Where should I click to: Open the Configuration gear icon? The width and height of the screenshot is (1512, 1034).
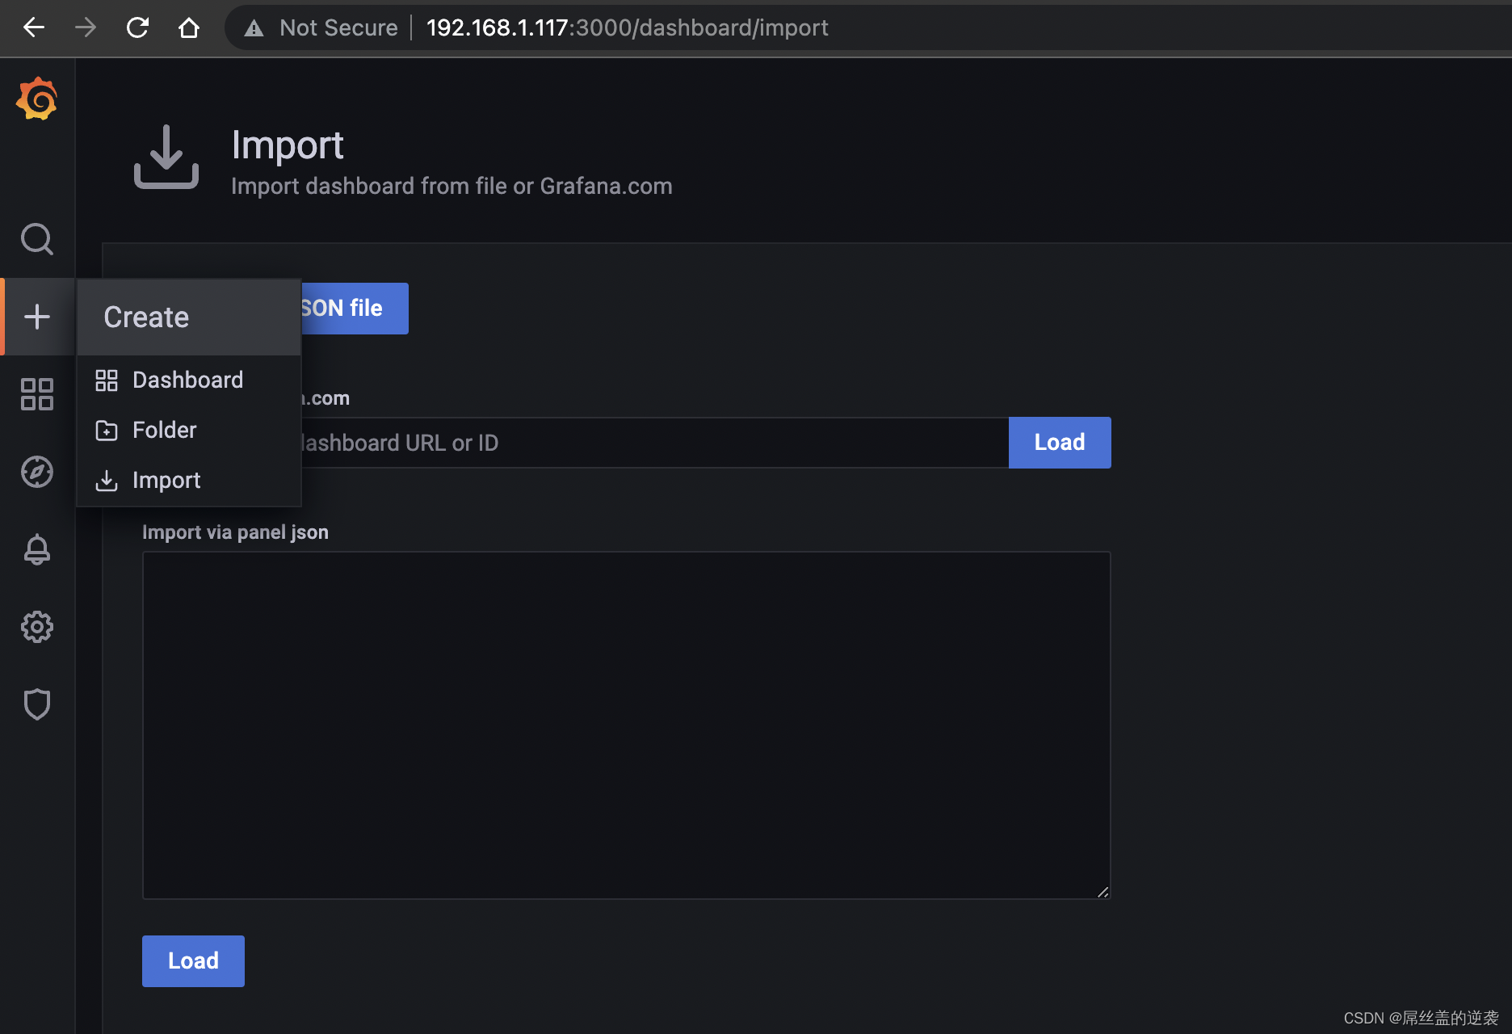coord(37,627)
